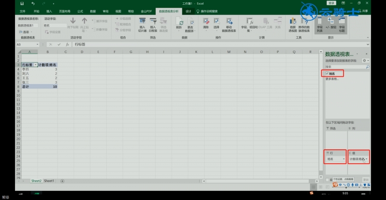Viewport: 386px width, 200px height.
Task: Toggle Field Headers (字段标题) display
Action: pos(342,25)
